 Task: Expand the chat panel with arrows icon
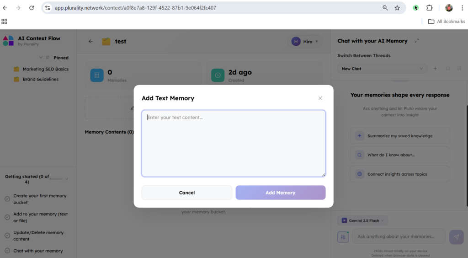[x=417, y=41]
